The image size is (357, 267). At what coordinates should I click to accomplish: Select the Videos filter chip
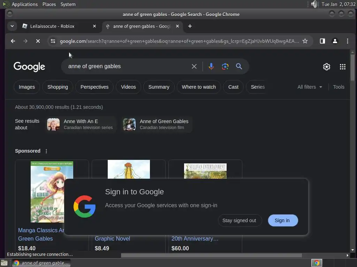click(x=128, y=87)
